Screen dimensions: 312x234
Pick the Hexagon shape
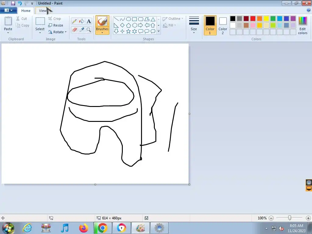(x=134, y=25)
